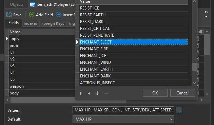214x125 pixels.
Task: Click the Insert Field arrow icon
Action: (59, 15)
